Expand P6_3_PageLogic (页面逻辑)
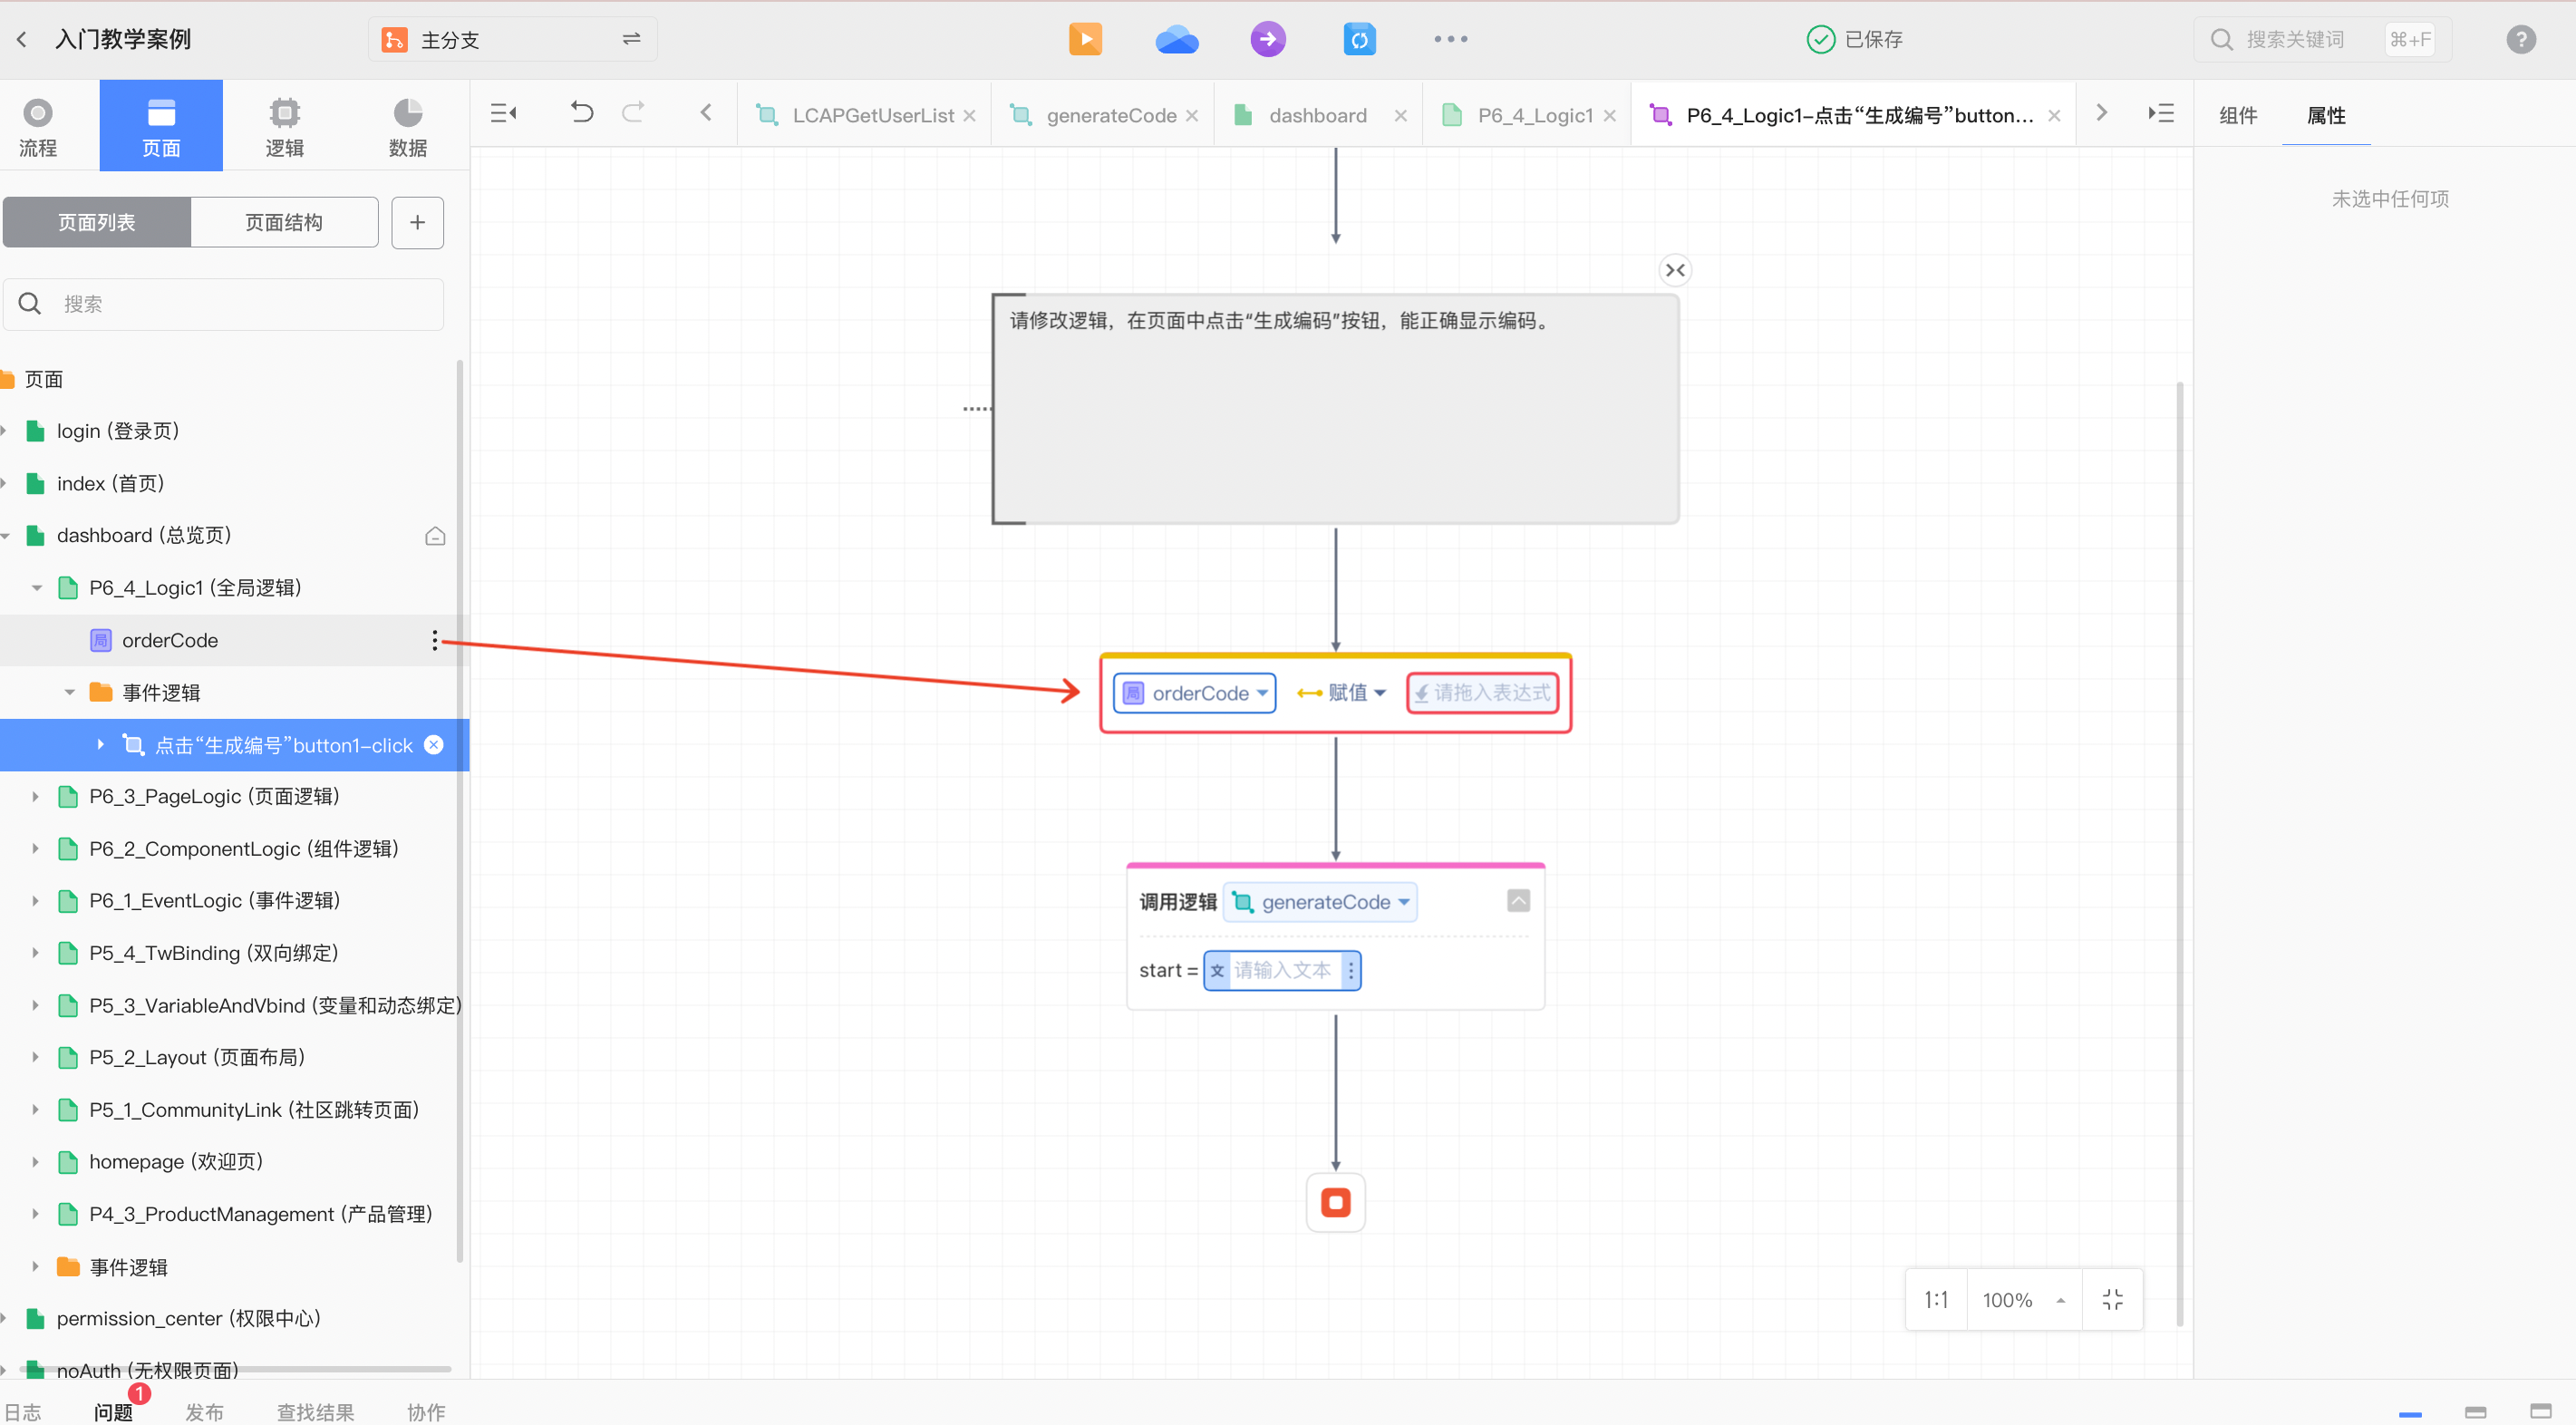Screen dimensions: 2576x1425 tap(36, 796)
